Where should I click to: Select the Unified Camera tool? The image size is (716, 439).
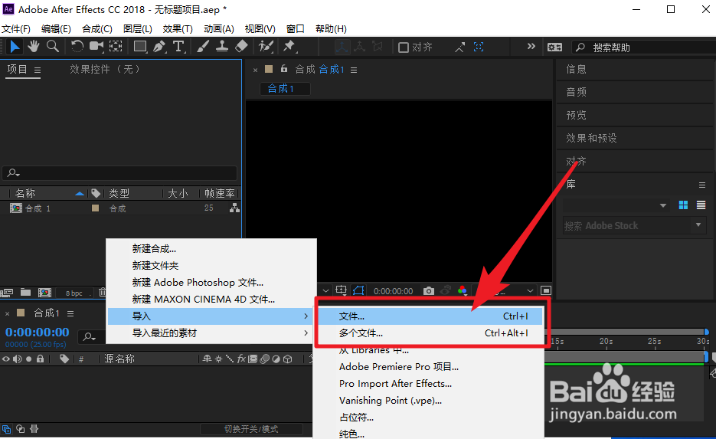tap(96, 47)
